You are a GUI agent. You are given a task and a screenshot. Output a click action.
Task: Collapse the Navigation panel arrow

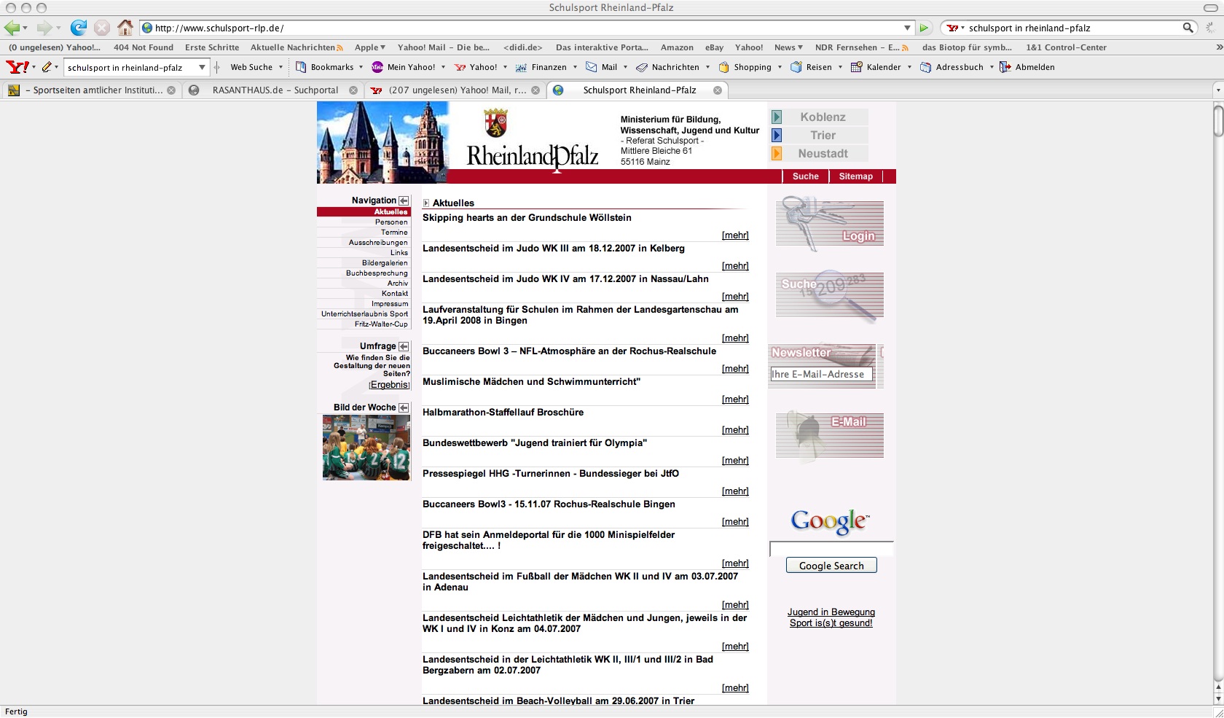tap(404, 200)
